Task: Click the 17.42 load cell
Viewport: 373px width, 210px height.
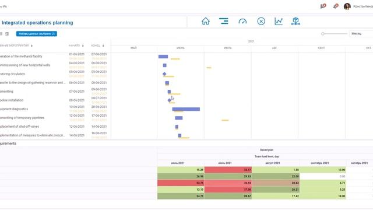Action: (276, 196)
